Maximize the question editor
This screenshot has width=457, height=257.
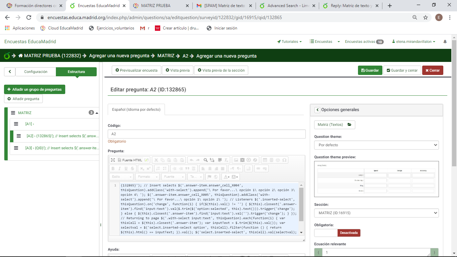point(113,160)
